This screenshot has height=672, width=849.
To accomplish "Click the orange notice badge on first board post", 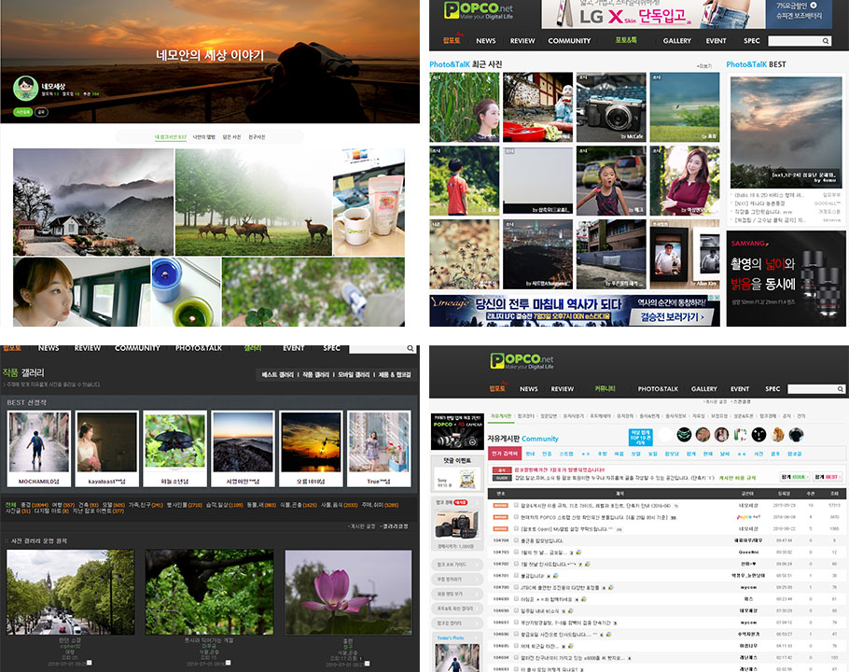I will coord(499,505).
